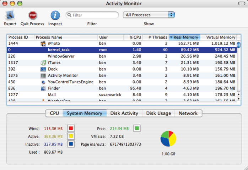248x170 pixels.
Task: Click the Dock process name
Action: (x=53, y=69)
